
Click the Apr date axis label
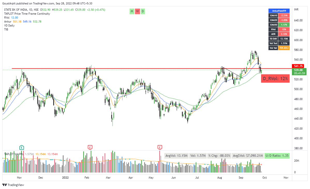click(x=130, y=178)
